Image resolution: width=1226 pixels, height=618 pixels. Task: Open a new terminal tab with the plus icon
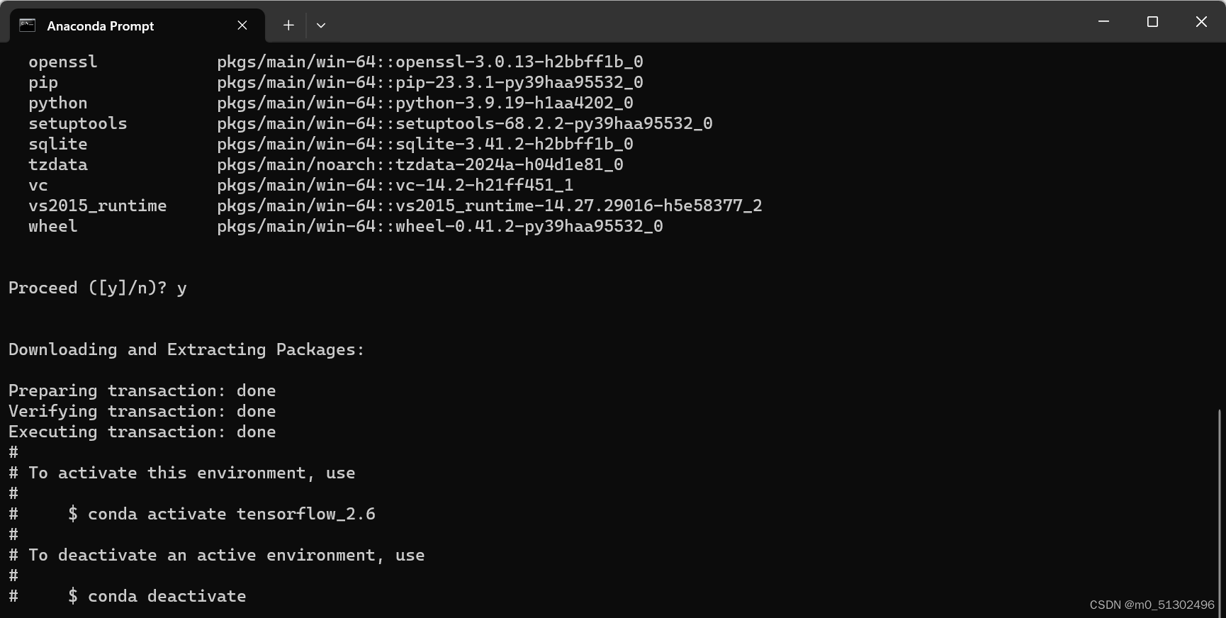pos(288,25)
